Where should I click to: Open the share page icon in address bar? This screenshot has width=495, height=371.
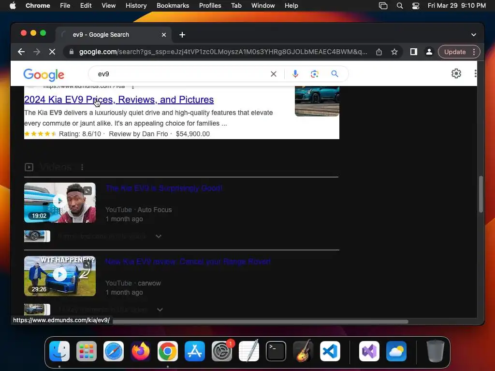coord(379,52)
